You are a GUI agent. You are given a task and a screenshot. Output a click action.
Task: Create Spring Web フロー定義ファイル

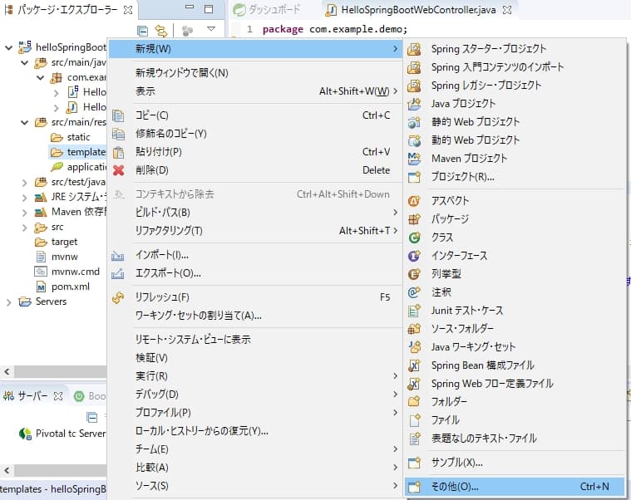point(514,384)
